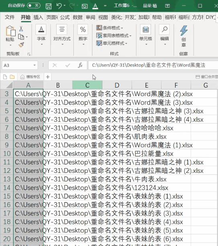Viewport: 218px width, 246px height.
Task: Click the Name Box showing A3
Action: tap(18, 65)
